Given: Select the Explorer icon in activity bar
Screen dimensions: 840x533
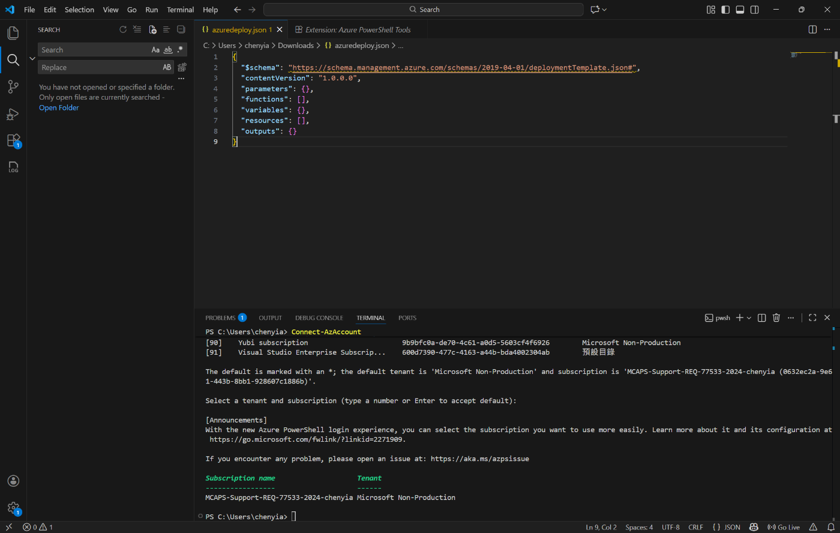Looking at the screenshot, I should click(x=13, y=32).
